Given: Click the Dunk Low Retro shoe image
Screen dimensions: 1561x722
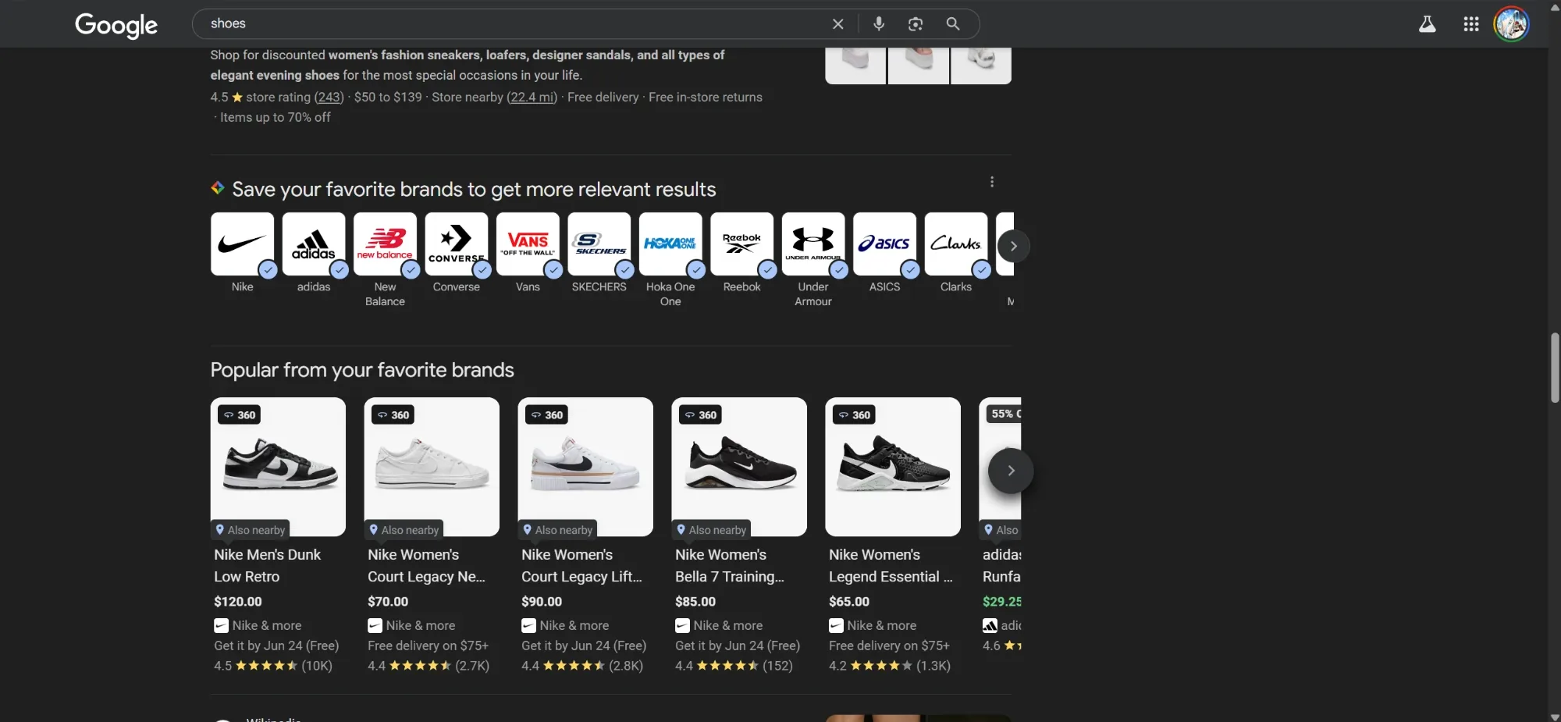Looking at the screenshot, I should pyautogui.click(x=278, y=467).
